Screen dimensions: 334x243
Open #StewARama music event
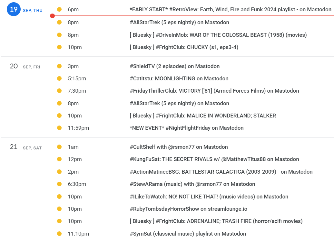(x=192, y=184)
